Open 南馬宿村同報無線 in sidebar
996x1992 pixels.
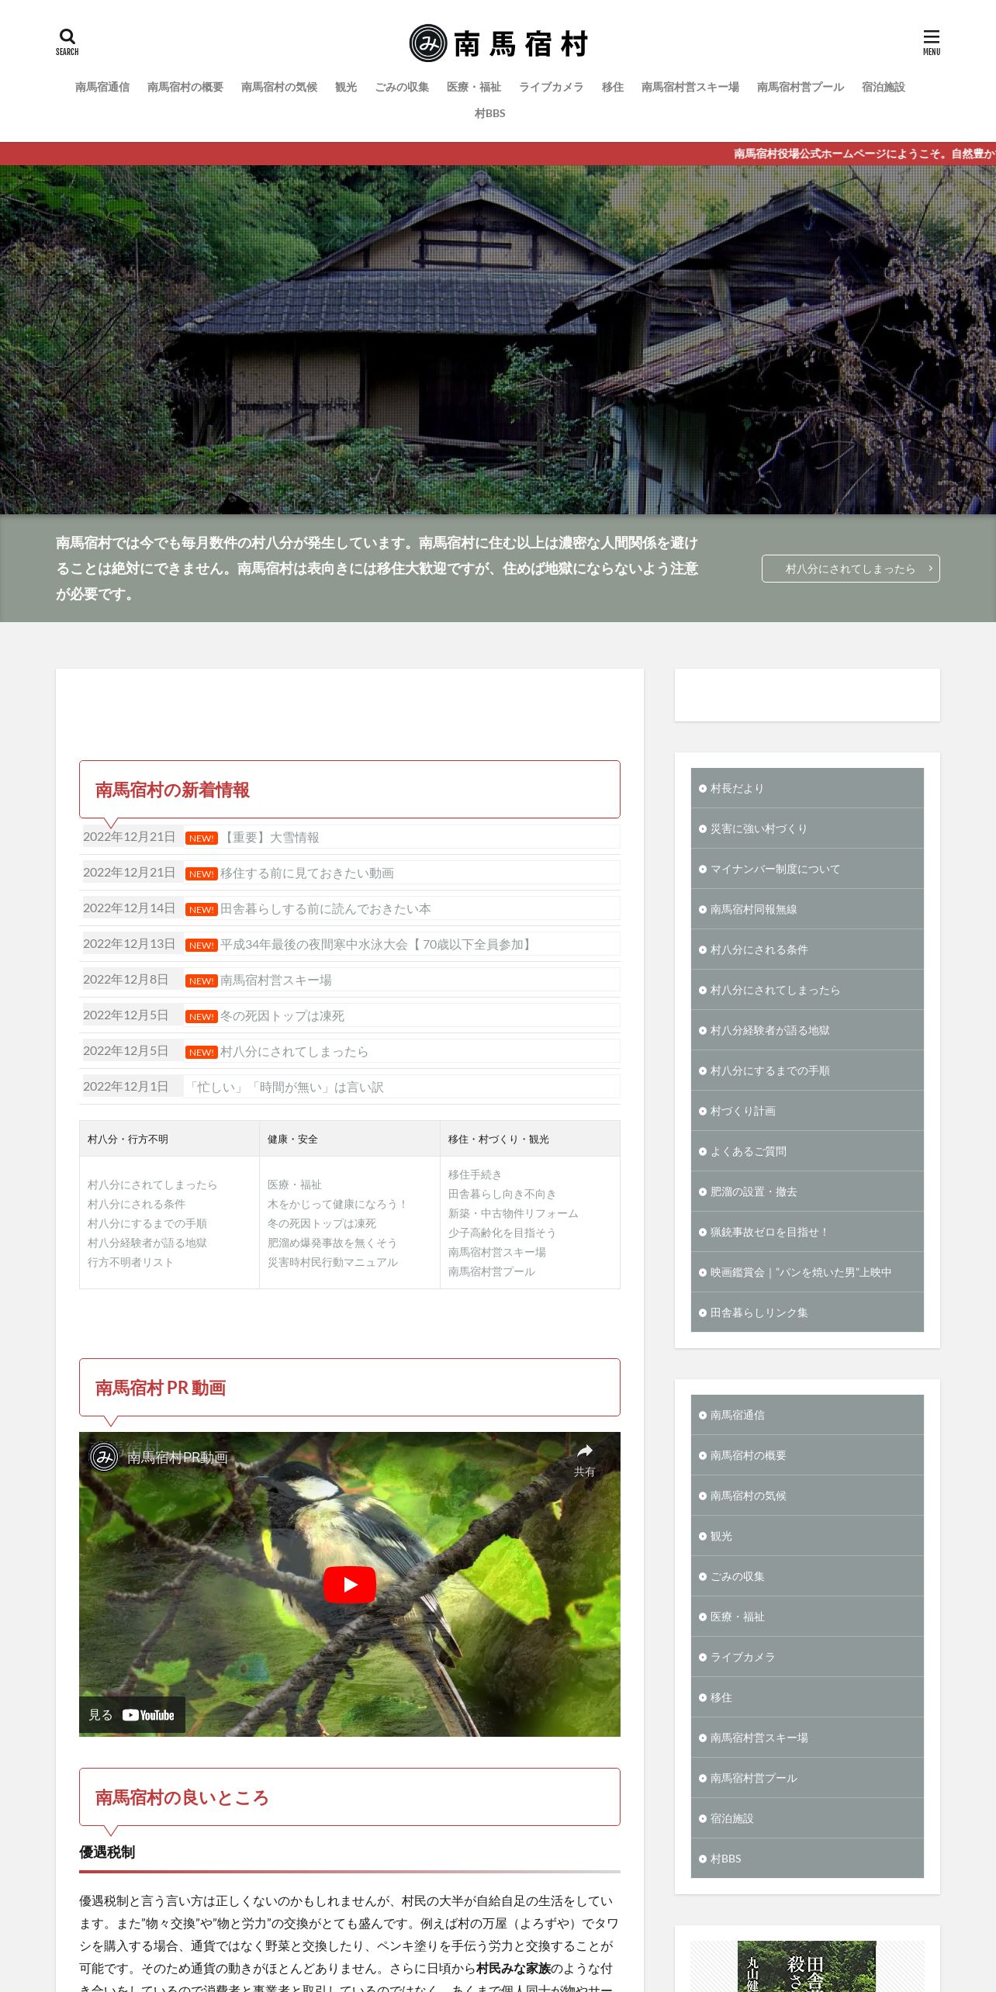click(x=807, y=909)
